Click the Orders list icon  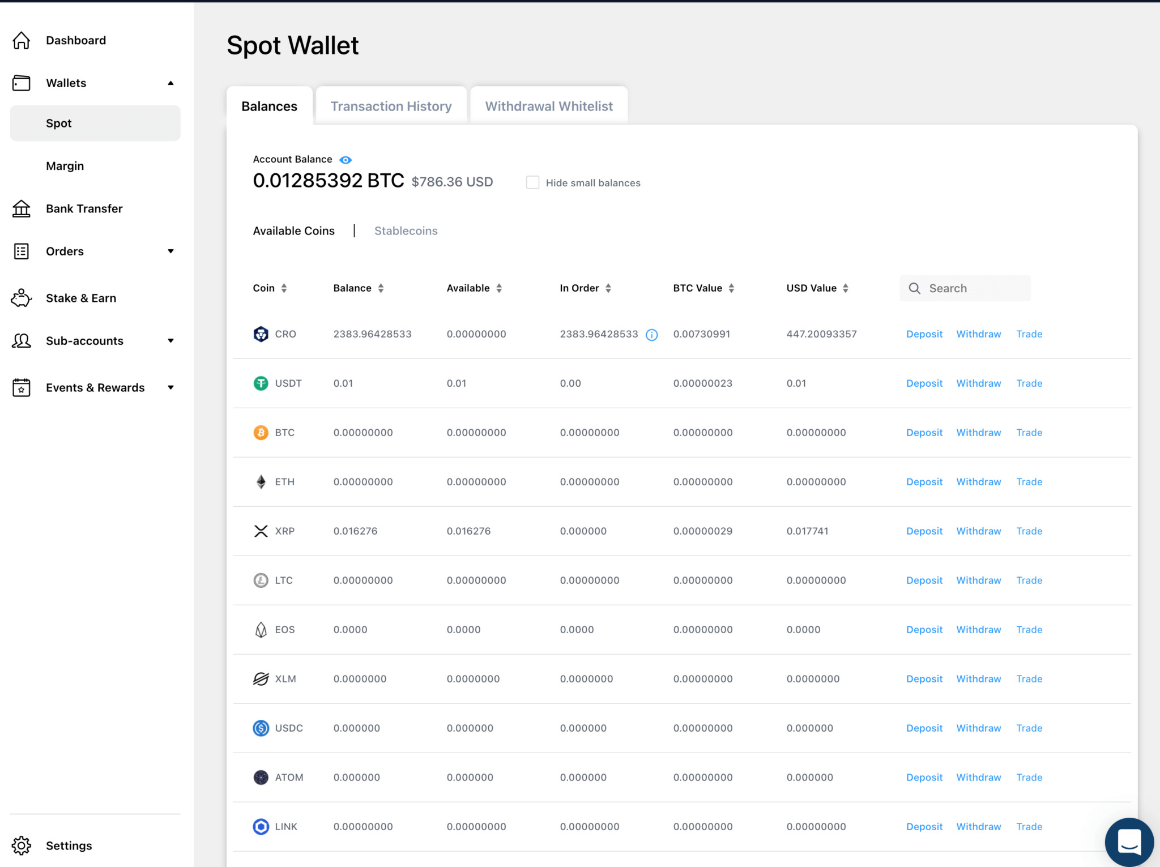[22, 251]
